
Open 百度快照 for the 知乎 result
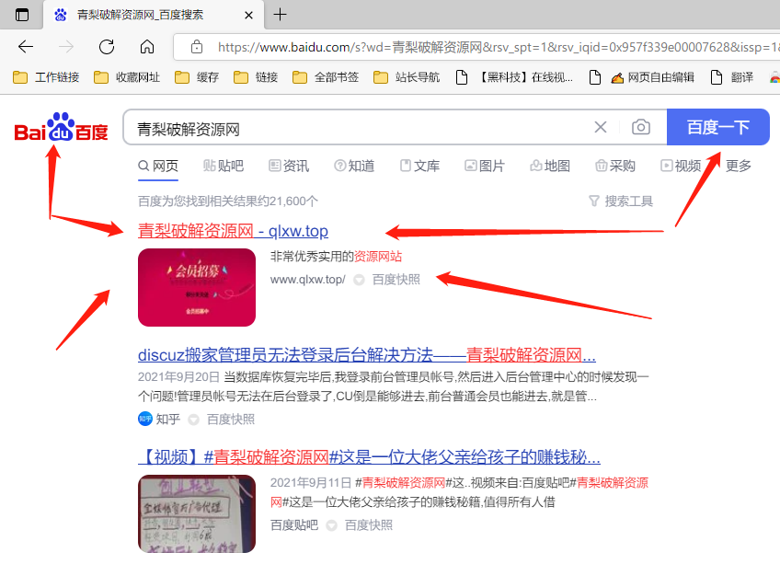click(x=231, y=420)
